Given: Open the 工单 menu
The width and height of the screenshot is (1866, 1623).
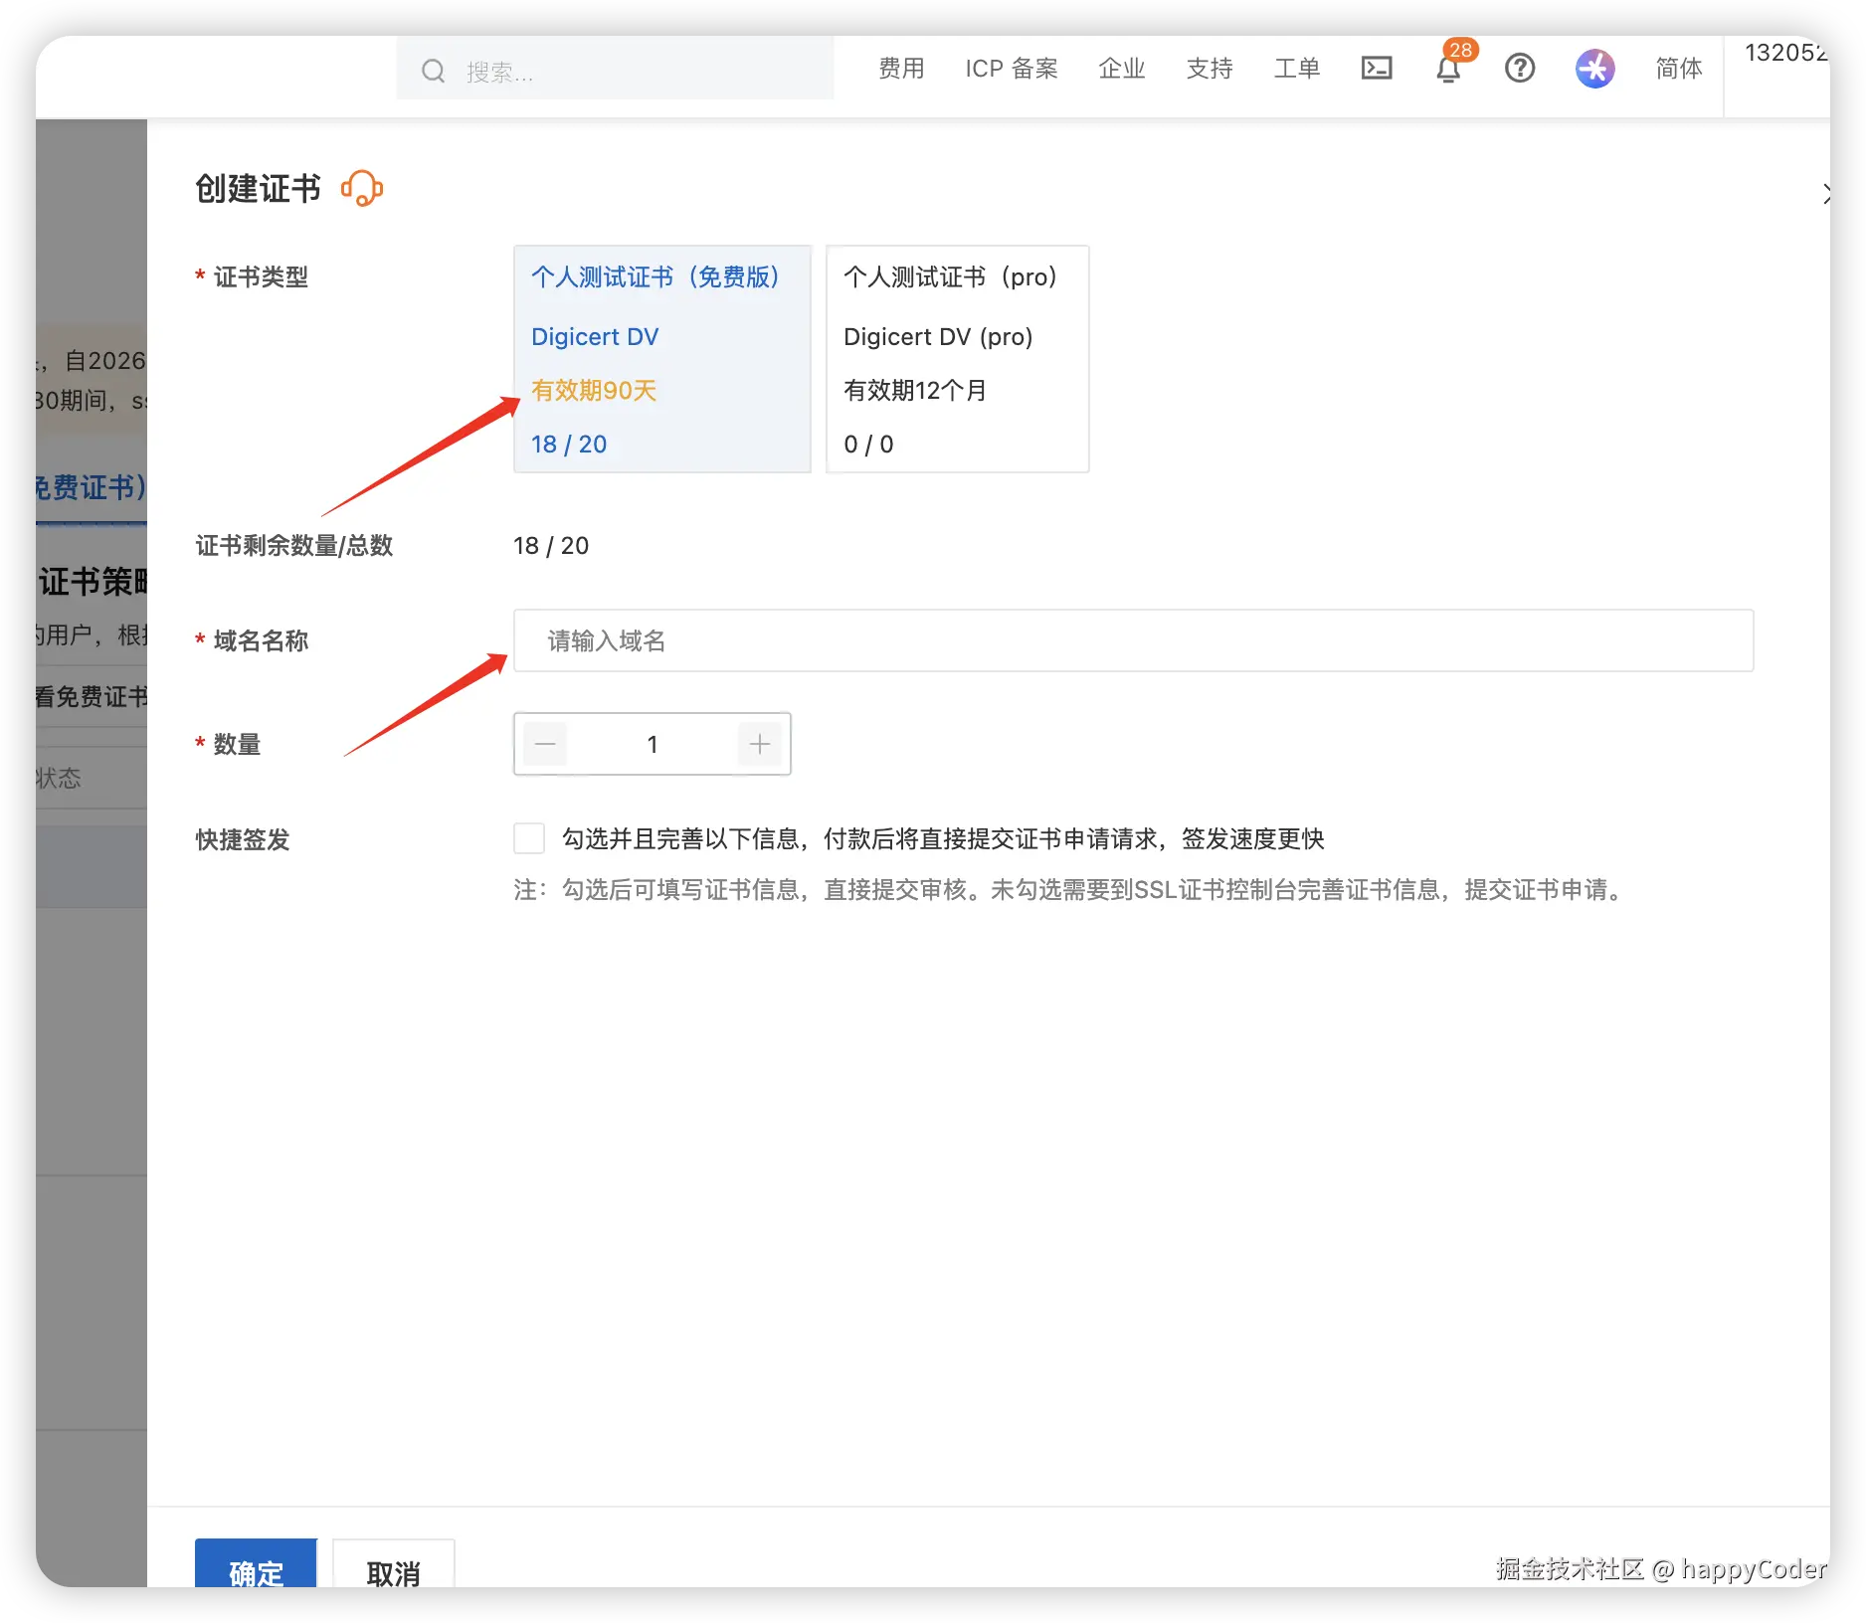Looking at the screenshot, I should click(x=1297, y=69).
